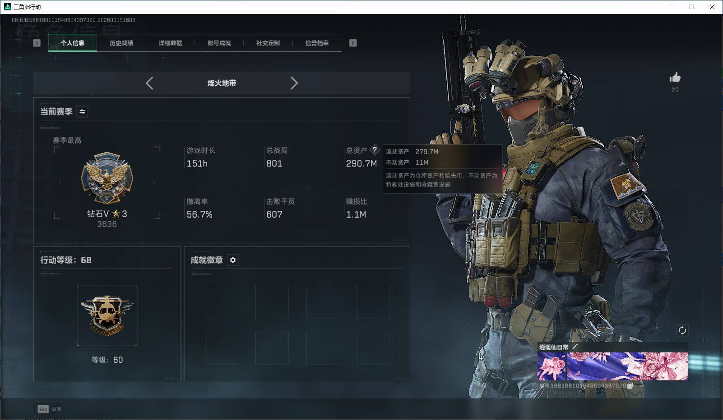The image size is (723, 420).
Task: Click the 游戏时长 151h value
Action: point(197,164)
